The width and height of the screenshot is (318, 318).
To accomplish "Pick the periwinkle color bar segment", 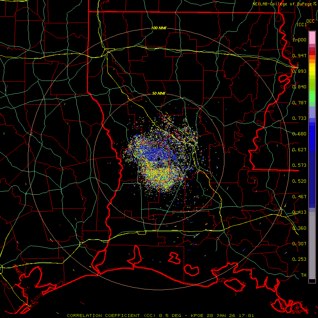I will (x=312, y=112).
